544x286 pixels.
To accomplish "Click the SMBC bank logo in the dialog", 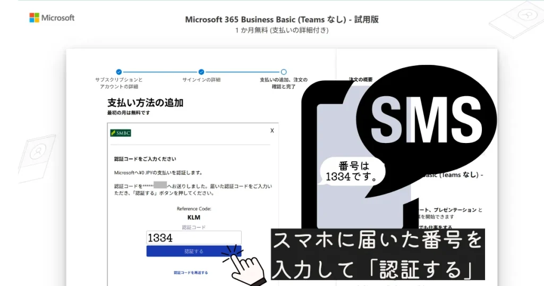I will coord(121,133).
